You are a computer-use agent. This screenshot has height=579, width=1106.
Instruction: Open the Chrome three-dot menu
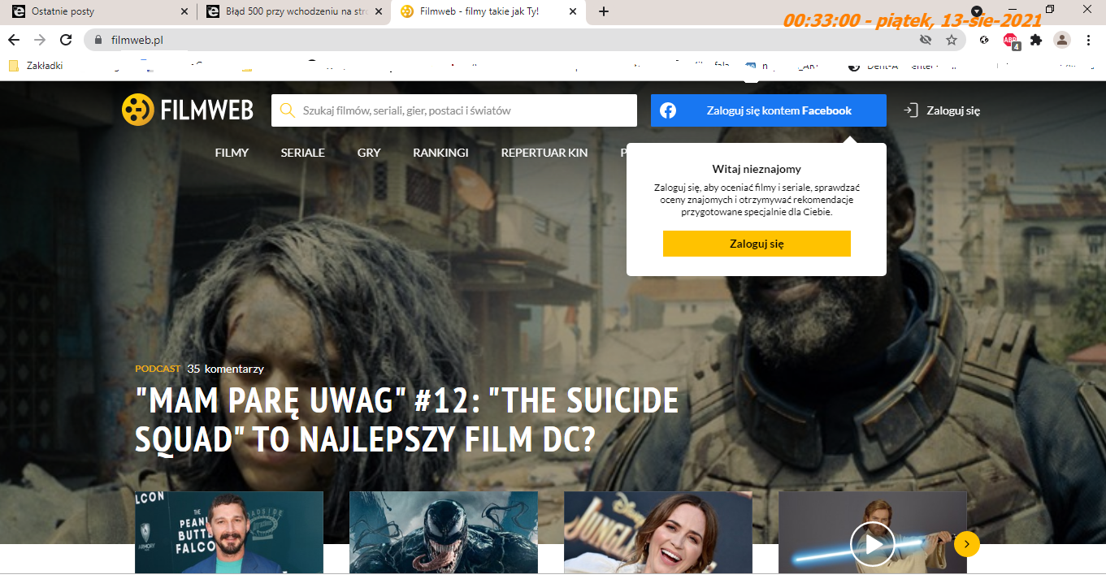(1088, 39)
